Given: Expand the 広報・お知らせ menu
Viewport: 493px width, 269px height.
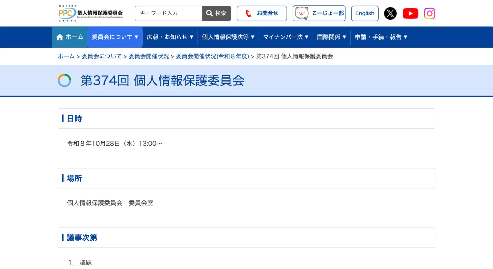Looking at the screenshot, I should pyautogui.click(x=170, y=37).
